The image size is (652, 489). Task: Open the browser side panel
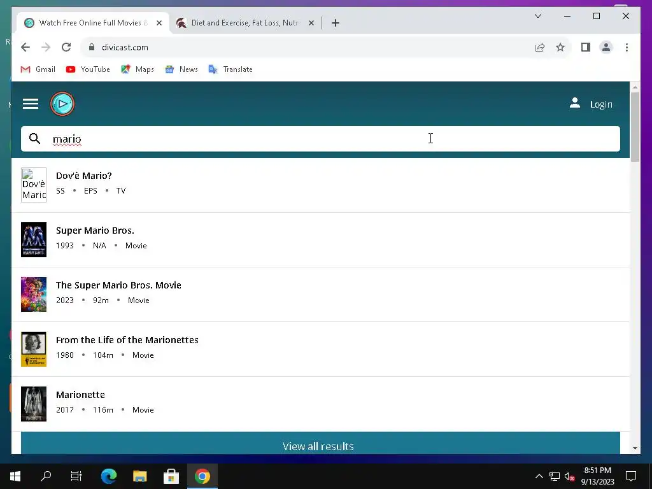tap(586, 47)
